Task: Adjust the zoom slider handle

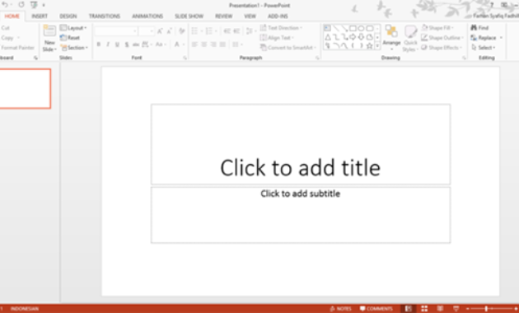Action: coord(486,308)
